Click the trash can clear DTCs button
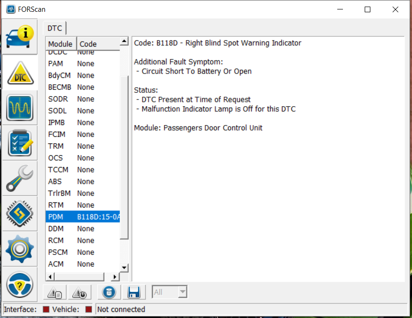412x318 pixels. (x=109, y=292)
